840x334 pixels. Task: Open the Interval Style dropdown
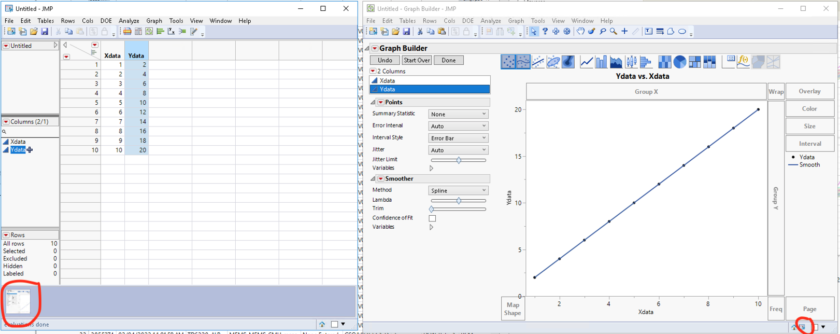coord(459,138)
